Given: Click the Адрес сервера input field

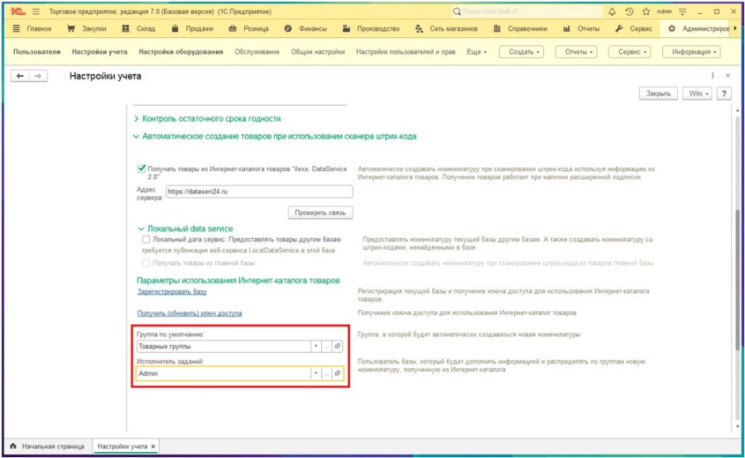Looking at the screenshot, I should click(259, 192).
